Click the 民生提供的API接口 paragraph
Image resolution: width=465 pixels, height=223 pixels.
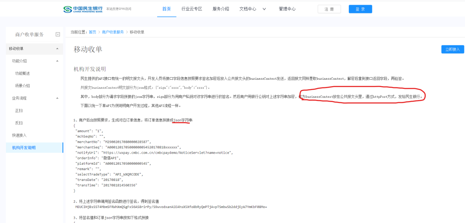point(242,79)
